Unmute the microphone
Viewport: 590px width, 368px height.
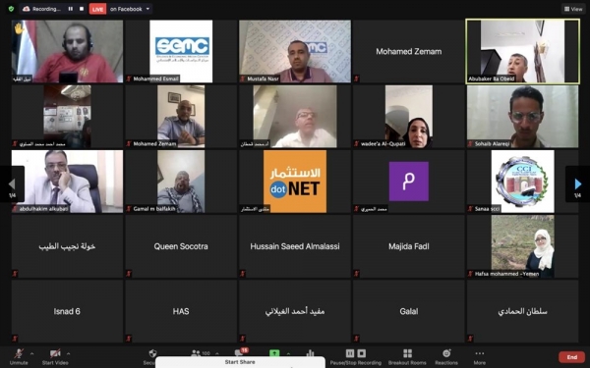click(x=19, y=356)
